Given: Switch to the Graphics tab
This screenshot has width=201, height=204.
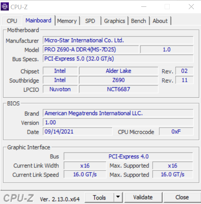Looking at the screenshot, I should coord(115,21).
